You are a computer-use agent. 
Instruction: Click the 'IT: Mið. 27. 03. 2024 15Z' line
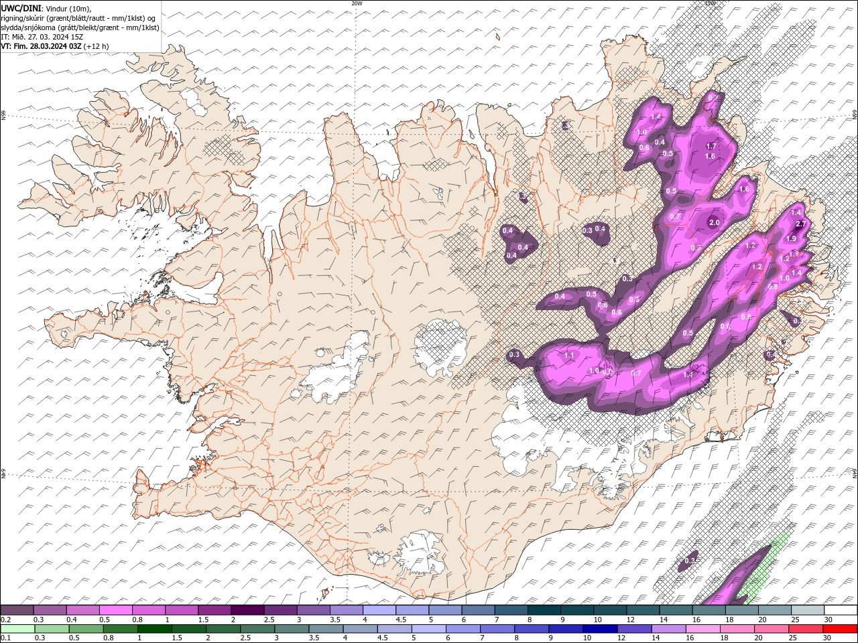(42, 37)
